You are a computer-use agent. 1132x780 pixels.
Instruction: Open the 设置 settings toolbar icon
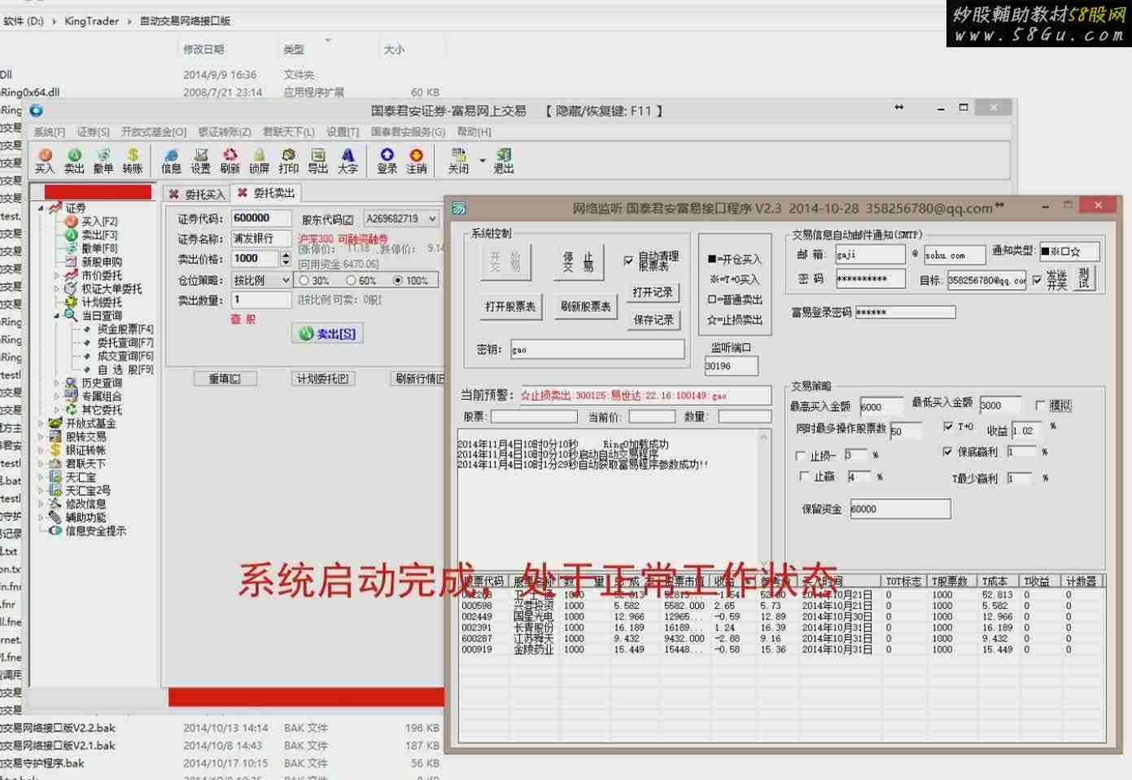pyautogui.click(x=201, y=160)
